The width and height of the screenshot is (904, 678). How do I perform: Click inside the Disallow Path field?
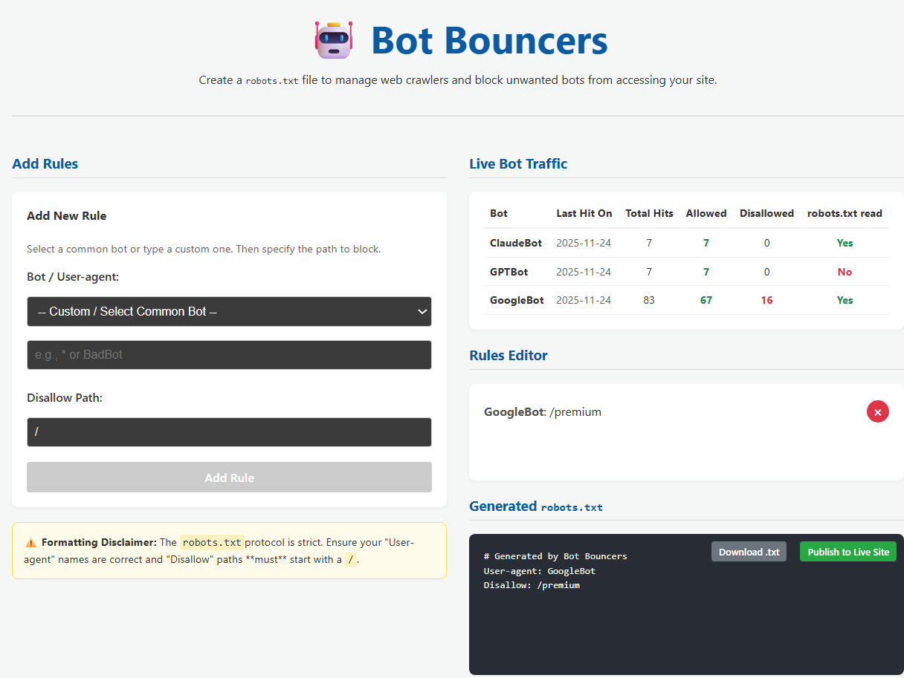click(x=229, y=432)
